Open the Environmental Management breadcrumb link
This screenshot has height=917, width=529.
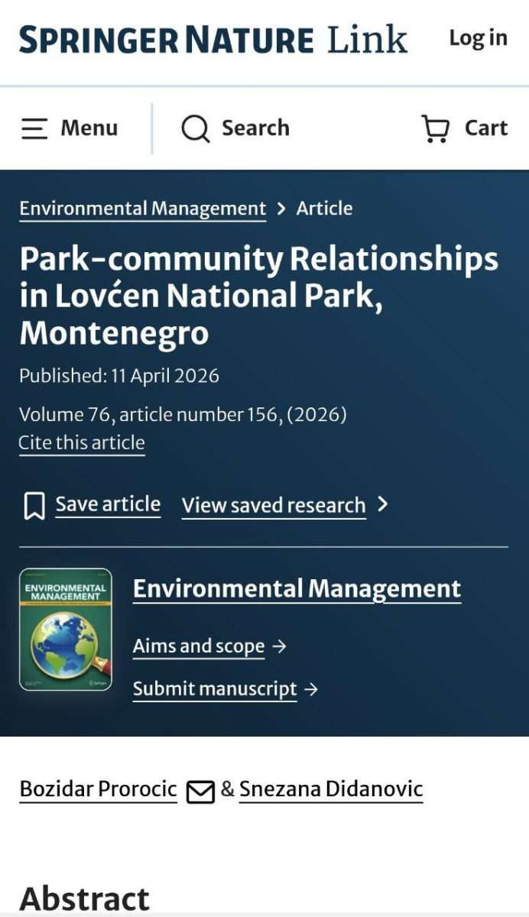coord(142,209)
